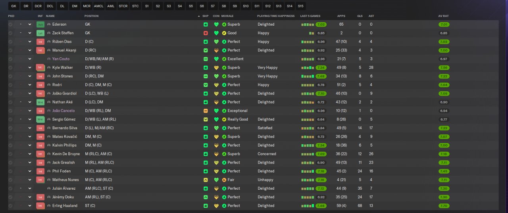Tick the picked checkbox for Phil Foden
Image resolution: width=508 pixels, height=213 pixels.
point(10,171)
